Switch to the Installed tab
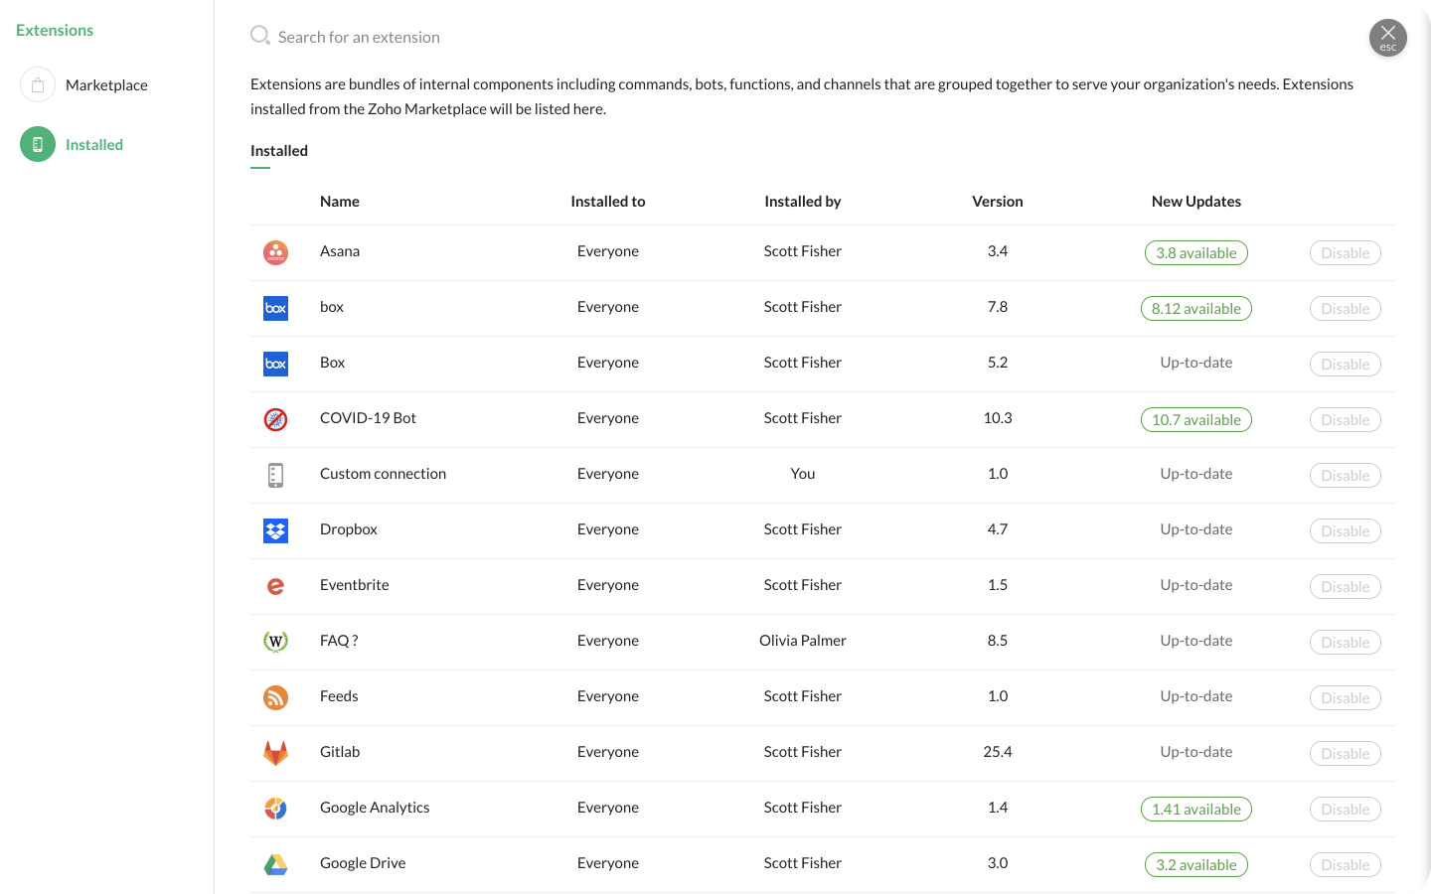The height and width of the screenshot is (894, 1431). (x=279, y=151)
